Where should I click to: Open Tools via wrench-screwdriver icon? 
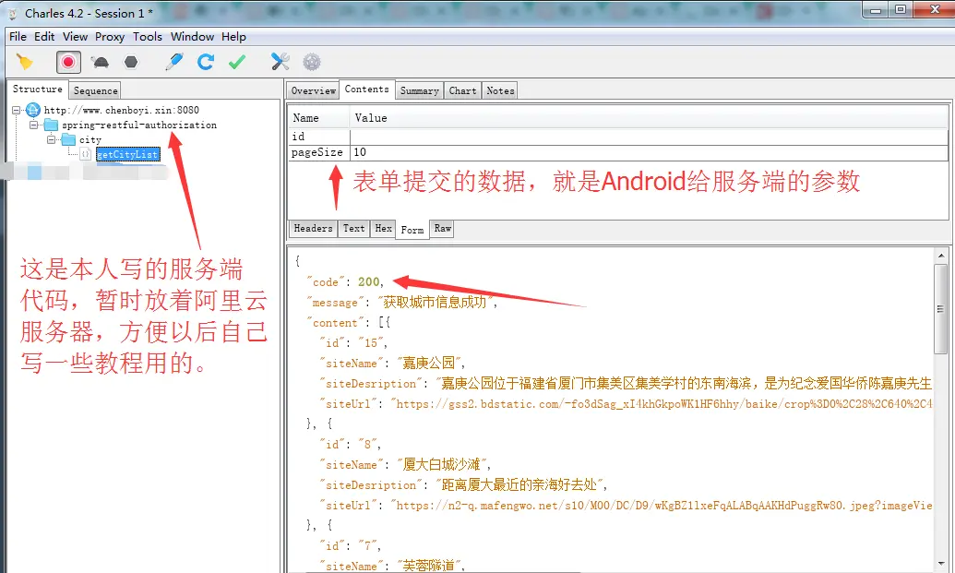pyautogui.click(x=281, y=62)
